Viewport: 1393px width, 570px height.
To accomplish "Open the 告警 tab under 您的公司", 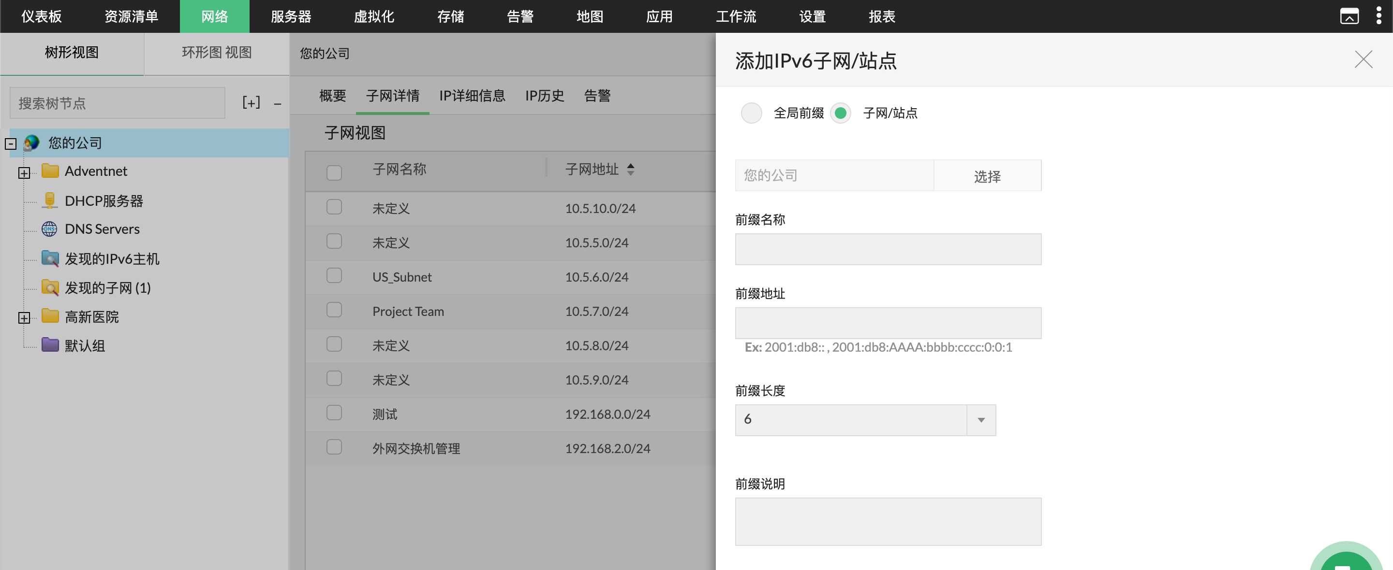I will pyautogui.click(x=597, y=96).
